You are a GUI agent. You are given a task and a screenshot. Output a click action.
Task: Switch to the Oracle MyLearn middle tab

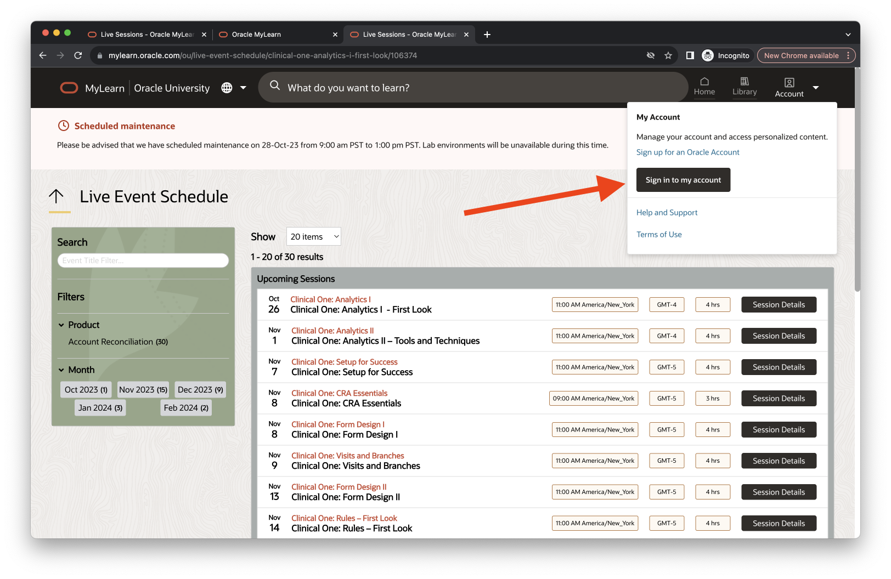click(x=277, y=35)
